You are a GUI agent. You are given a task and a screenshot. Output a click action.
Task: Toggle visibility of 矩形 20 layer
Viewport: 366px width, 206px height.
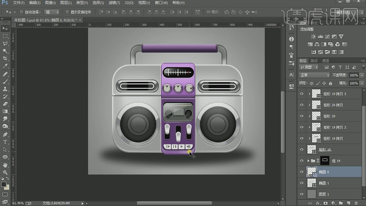pyautogui.click(x=302, y=116)
